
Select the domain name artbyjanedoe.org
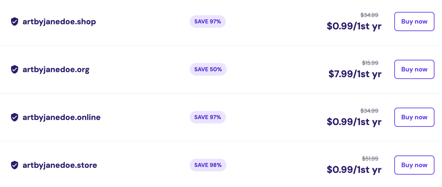56,69
